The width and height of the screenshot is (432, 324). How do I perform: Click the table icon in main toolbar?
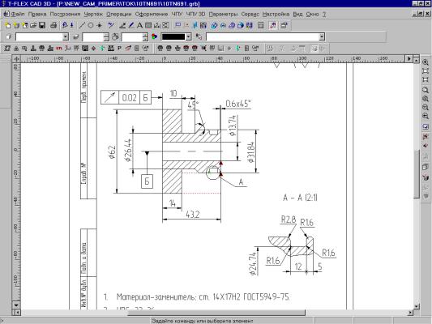coord(261,26)
